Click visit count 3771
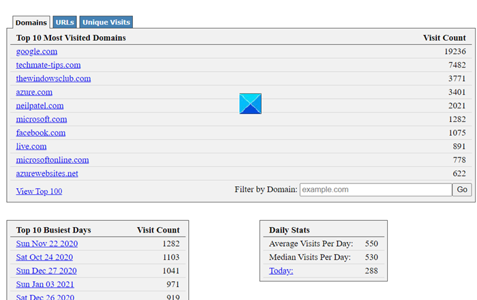477x300 pixels. coord(457,78)
